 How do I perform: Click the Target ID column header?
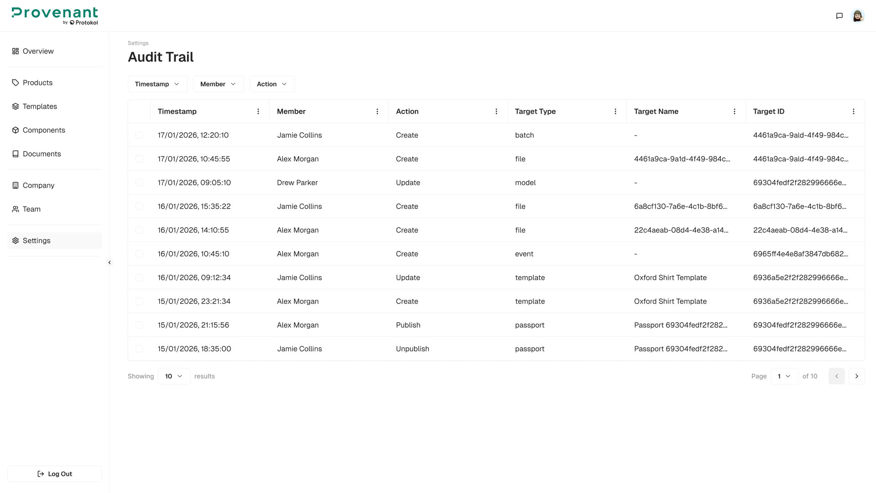769,111
